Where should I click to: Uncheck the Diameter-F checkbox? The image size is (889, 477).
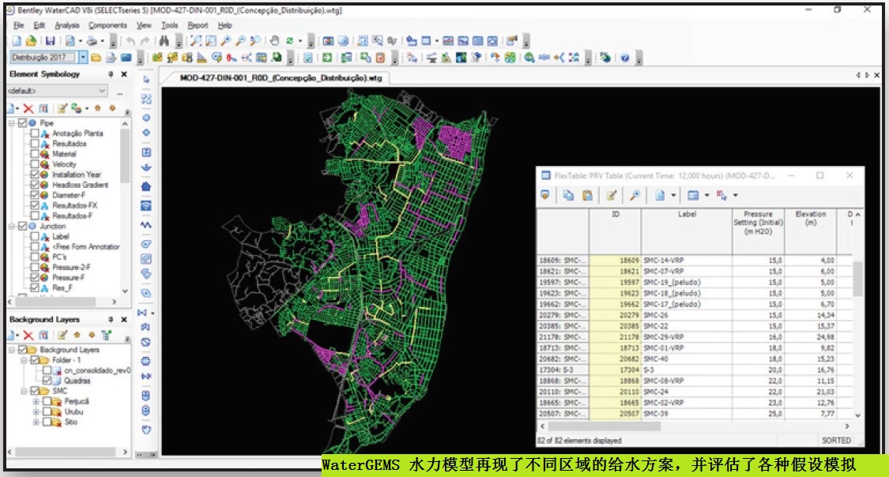tap(35, 195)
